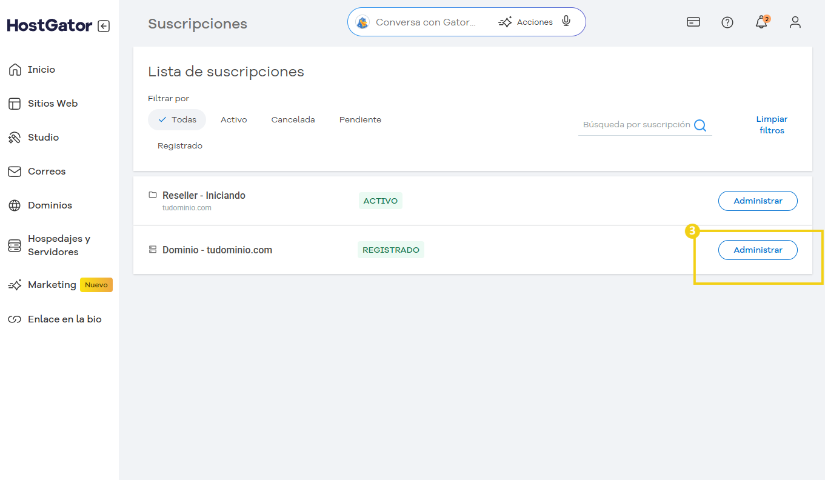The image size is (825, 480).
Task: Open the user account profile icon
Action: [x=795, y=22]
